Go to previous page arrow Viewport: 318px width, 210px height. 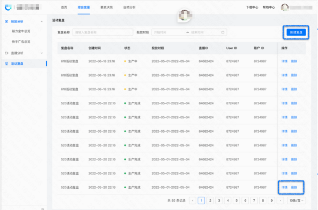pos(193,201)
